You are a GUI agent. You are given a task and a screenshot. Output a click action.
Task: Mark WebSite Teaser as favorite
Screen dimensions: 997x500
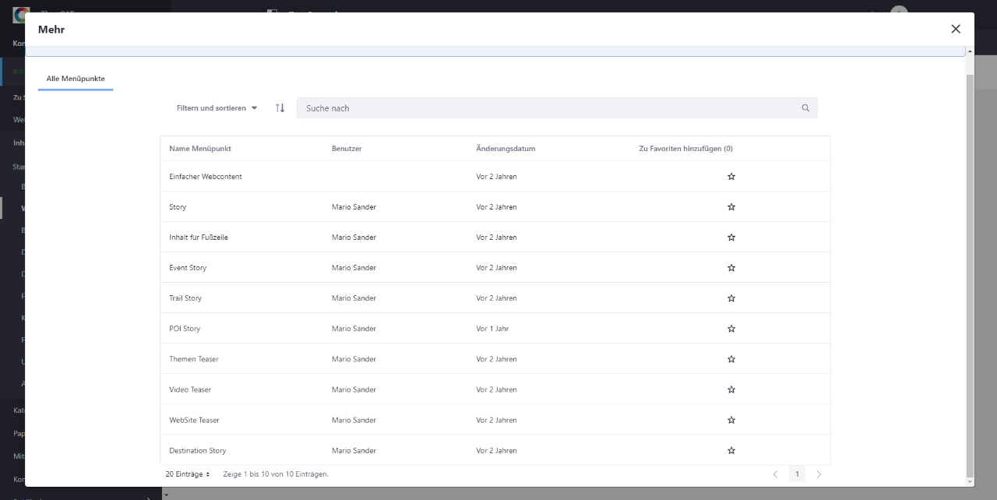pos(731,420)
